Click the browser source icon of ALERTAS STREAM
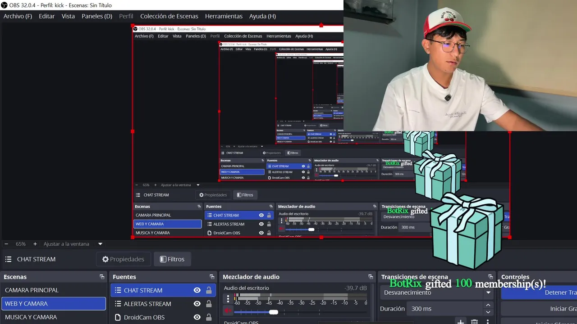The width and height of the screenshot is (577, 324). [x=118, y=304]
